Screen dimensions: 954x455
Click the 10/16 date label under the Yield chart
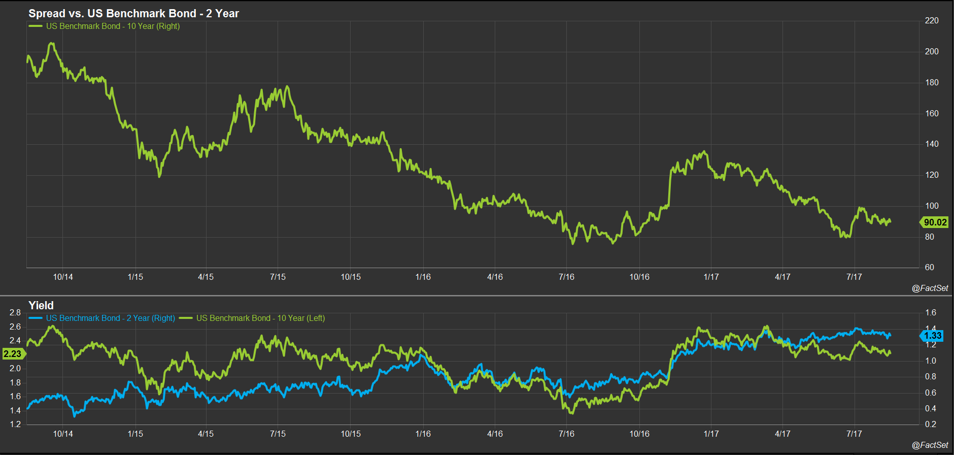[x=639, y=434]
